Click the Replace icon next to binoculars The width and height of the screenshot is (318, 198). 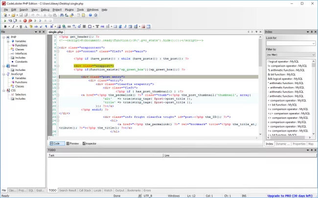[x=67, y=15]
